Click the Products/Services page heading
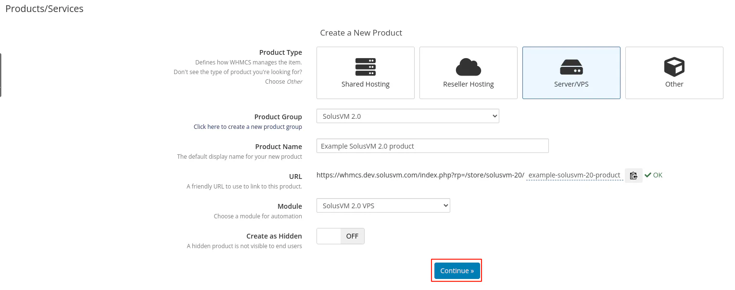Viewport: 735px width, 290px height. [44, 8]
